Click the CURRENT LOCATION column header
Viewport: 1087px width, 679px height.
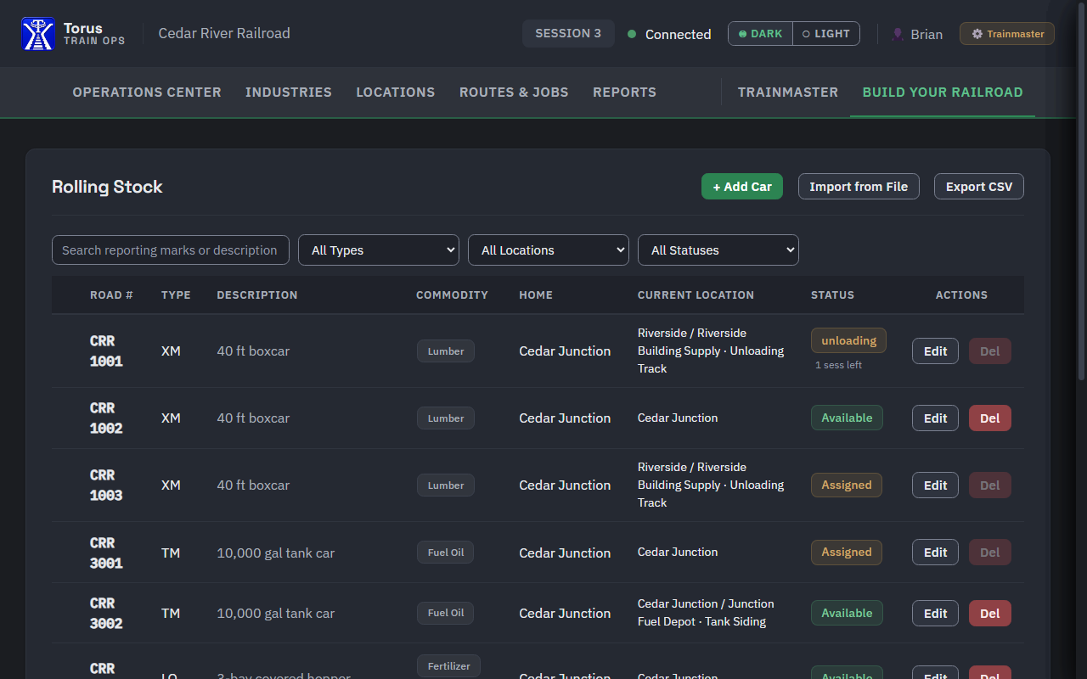tap(696, 295)
